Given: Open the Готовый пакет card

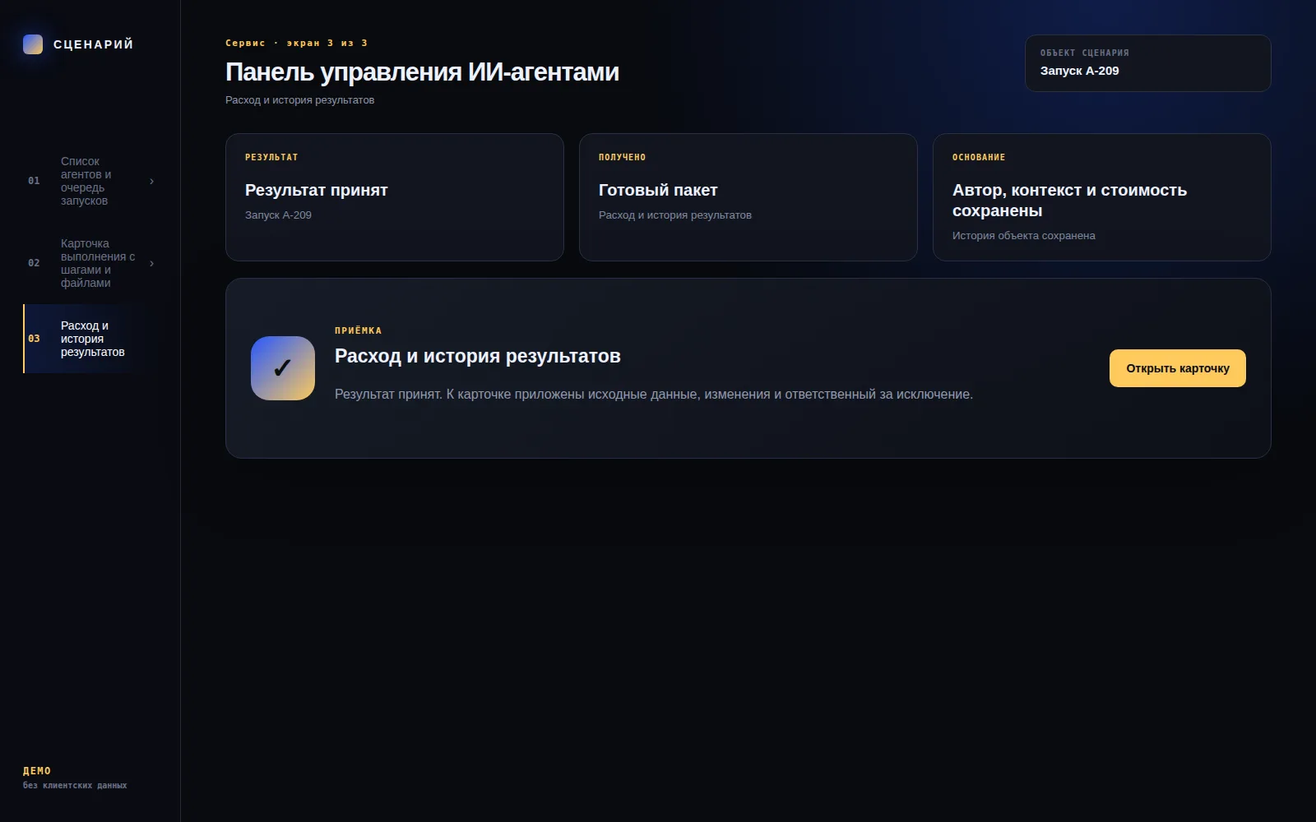Looking at the screenshot, I should (x=748, y=197).
